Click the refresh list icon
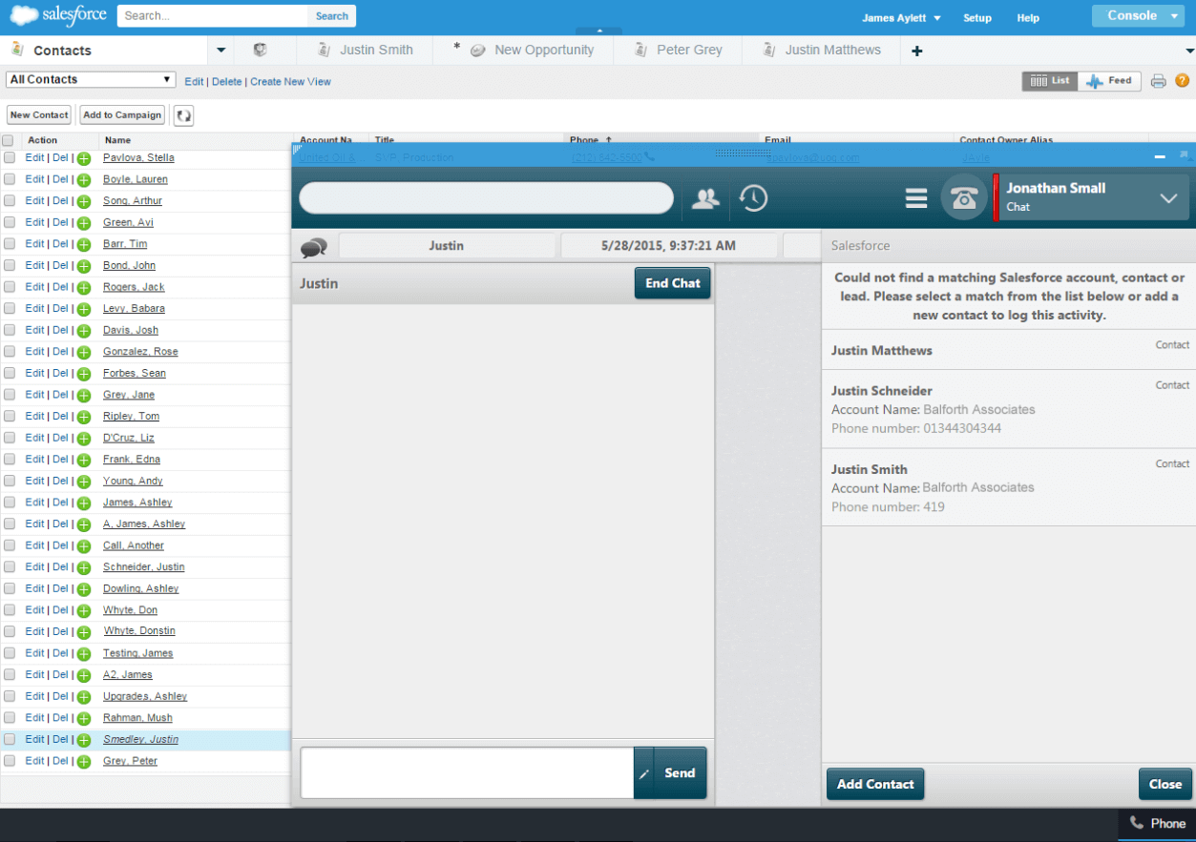1196x842 pixels. [183, 115]
